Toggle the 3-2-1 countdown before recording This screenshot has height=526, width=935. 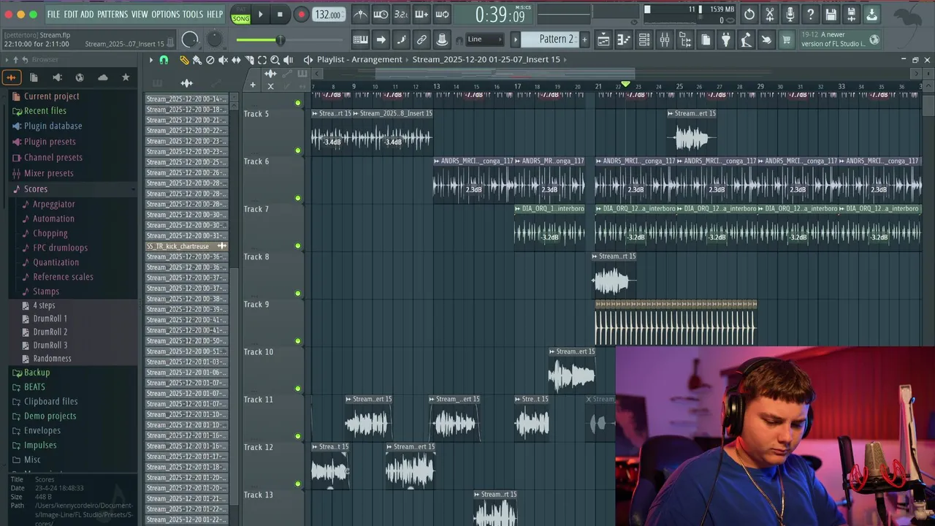(x=401, y=15)
